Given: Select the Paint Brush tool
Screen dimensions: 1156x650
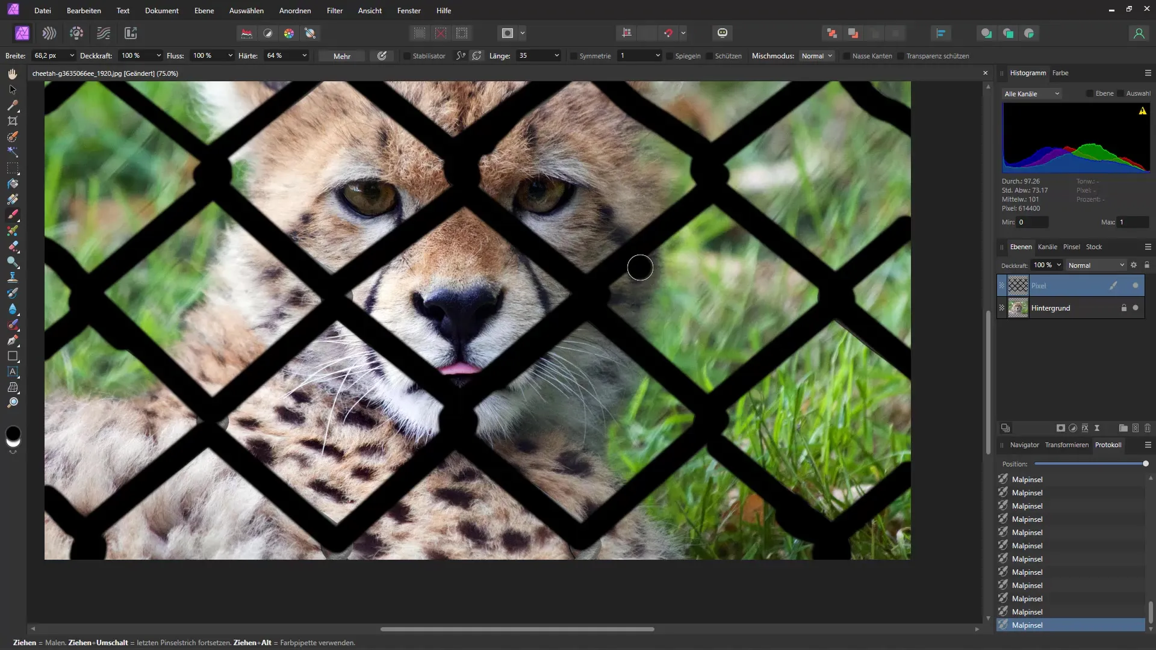Looking at the screenshot, I should click(x=13, y=215).
